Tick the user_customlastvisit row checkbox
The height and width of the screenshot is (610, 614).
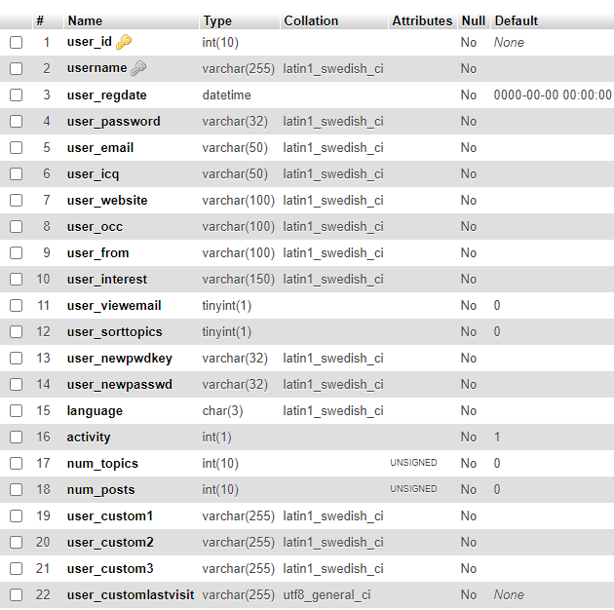click(x=16, y=594)
